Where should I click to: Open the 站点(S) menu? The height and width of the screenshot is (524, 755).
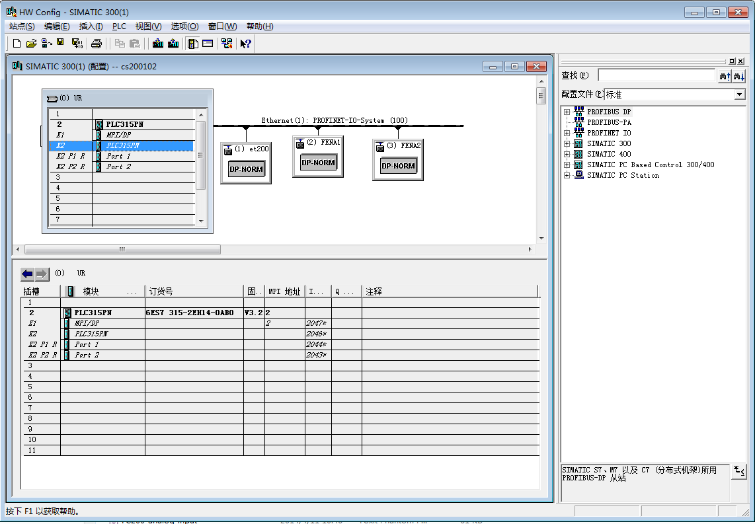coord(22,26)
